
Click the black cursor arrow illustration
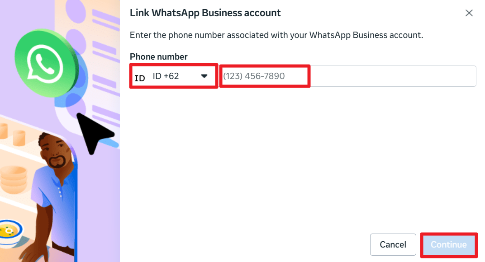pos(93,132)
